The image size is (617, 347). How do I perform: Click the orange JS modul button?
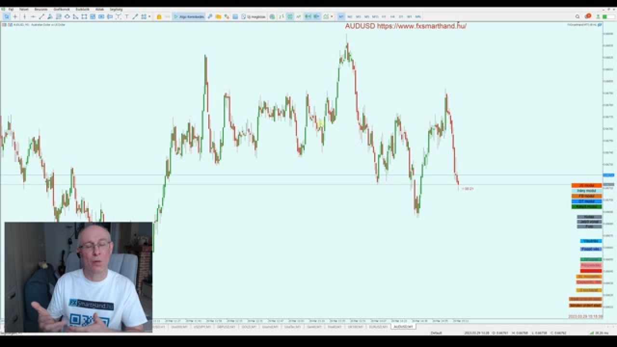pyautogui.click(x=586, y=186)
